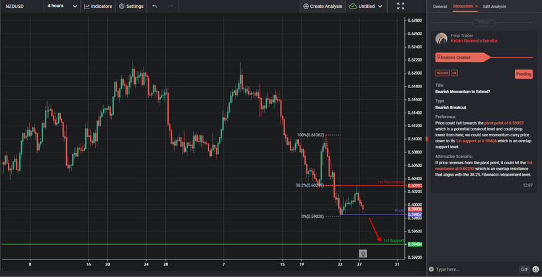Image resolution: width=542 pixels, height=278 pixels.
Task: Click the message timestamp 12:07
Action: (x=528, y=185)
